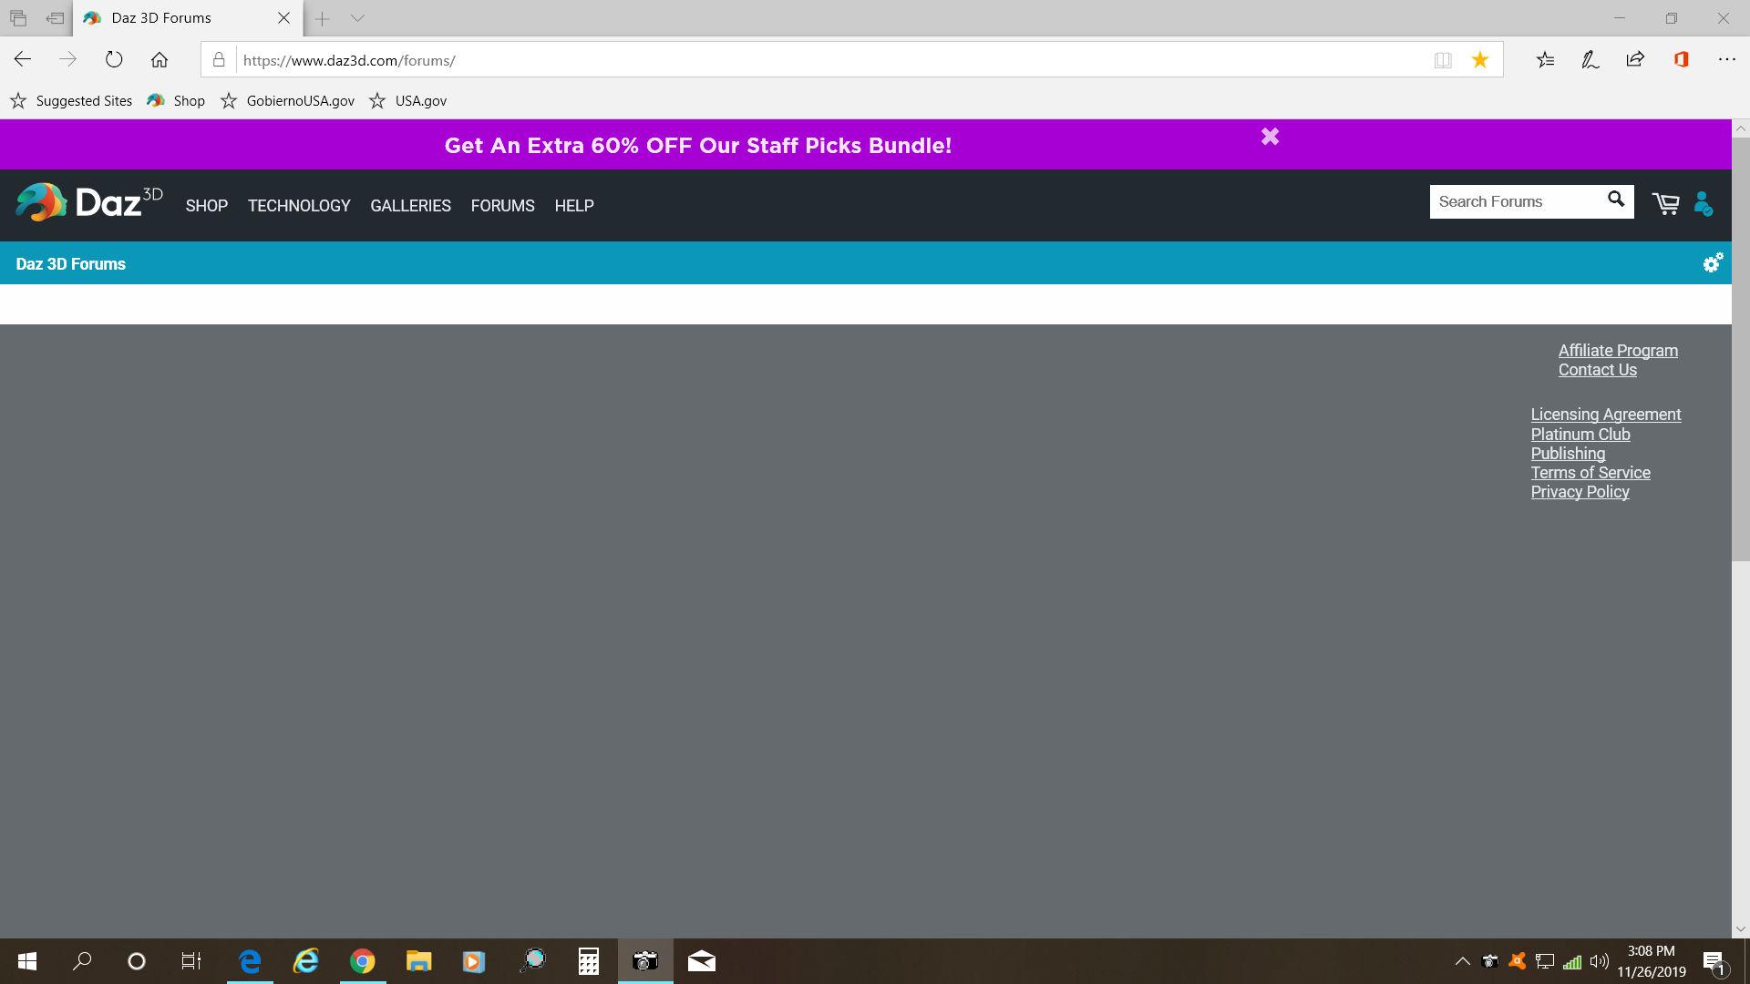
Task: Open the Favorites hub icon
Action: [x=1545, y=60]
